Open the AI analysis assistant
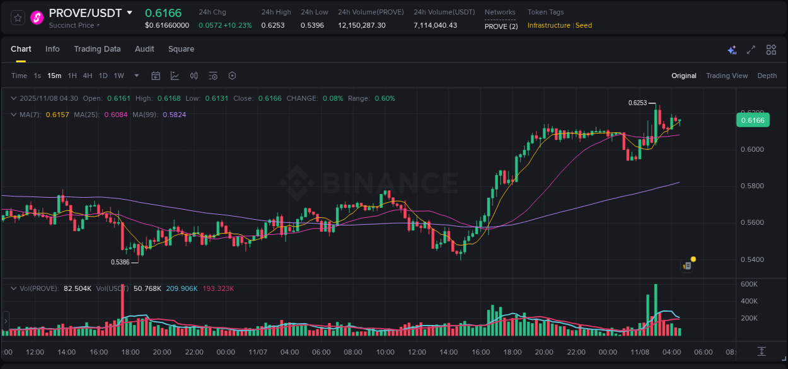Viewport: 788px width, 369px height. pos(731,49)
